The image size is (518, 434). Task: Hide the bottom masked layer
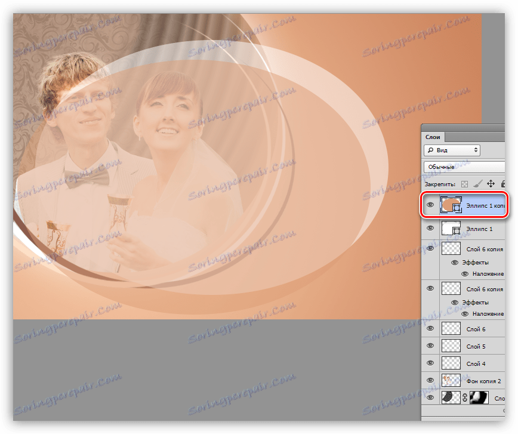coord(430,398)
